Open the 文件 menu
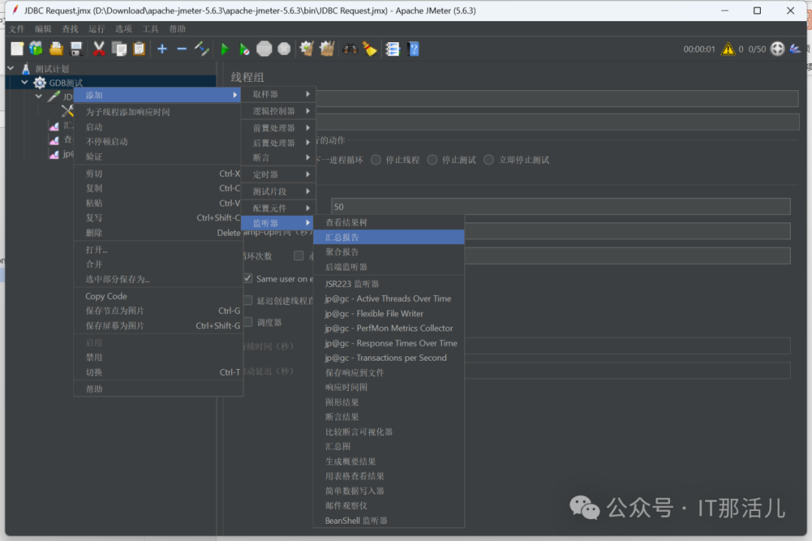812x541 pixels. click(x=17, y=29)
